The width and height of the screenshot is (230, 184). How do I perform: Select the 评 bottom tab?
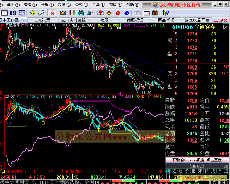220,171
